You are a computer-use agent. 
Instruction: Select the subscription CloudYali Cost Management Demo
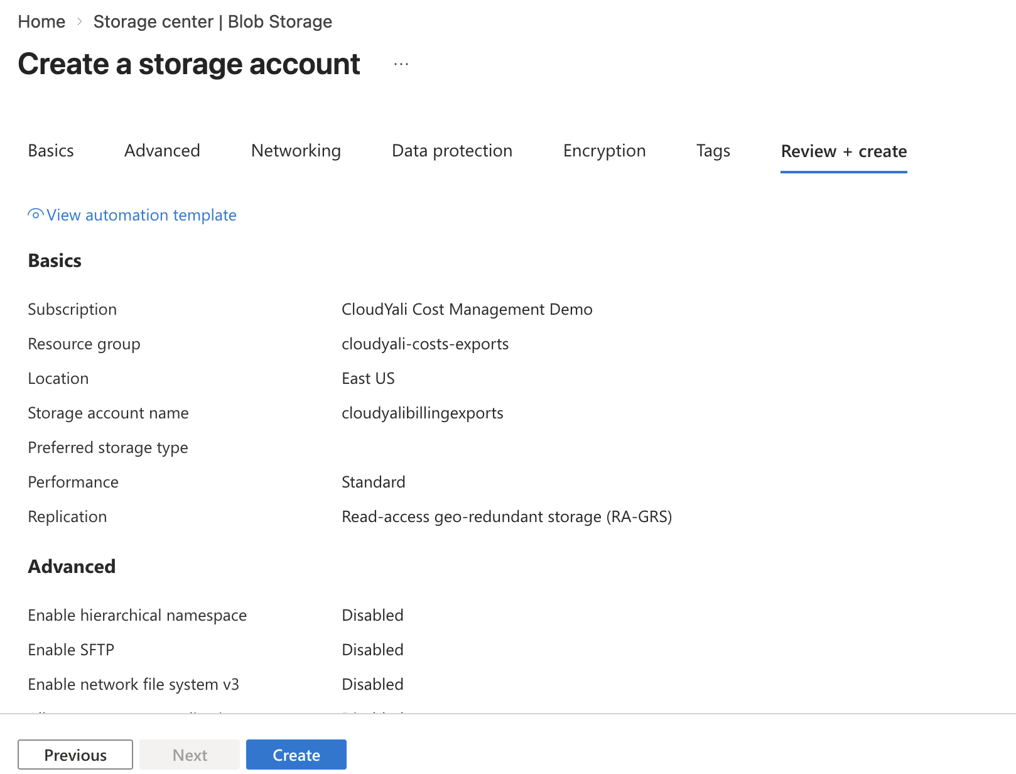[x=467, y=308]
